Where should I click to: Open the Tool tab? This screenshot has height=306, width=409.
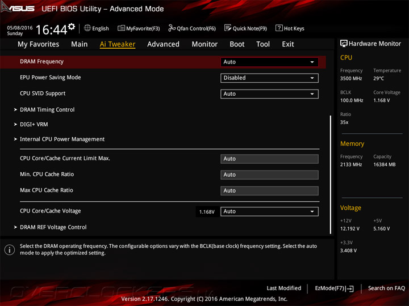(263, 44)
